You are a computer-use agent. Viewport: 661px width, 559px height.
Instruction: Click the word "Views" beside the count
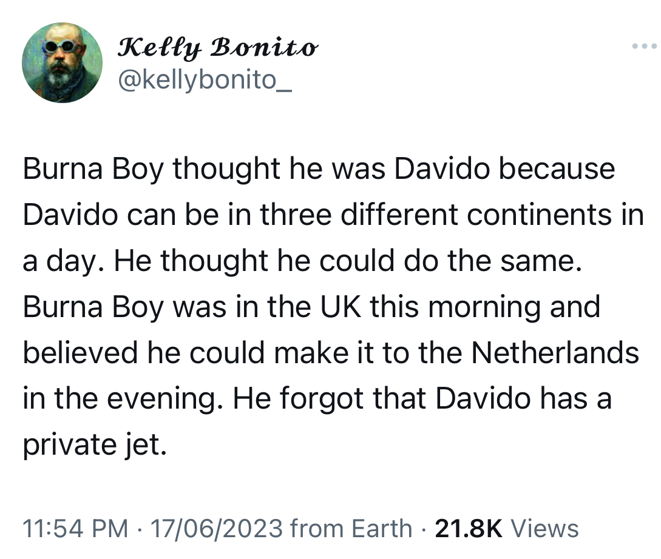coord(544,529)
